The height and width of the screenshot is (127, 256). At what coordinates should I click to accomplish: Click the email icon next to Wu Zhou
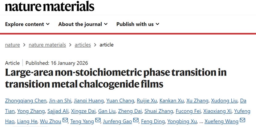65,121
